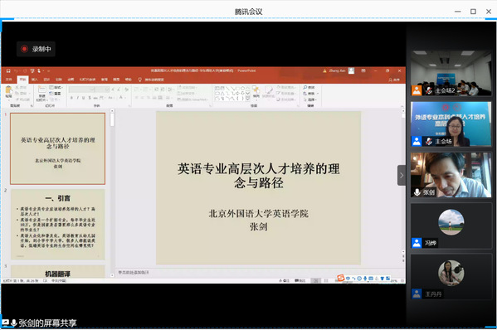Toggle bold formatting in PowerPoint ribbon
Screen dimensions: 497x330
pos(71,98)
